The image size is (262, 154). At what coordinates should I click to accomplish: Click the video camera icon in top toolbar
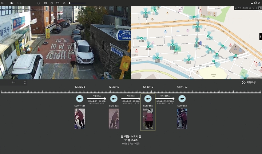[12, 3]
